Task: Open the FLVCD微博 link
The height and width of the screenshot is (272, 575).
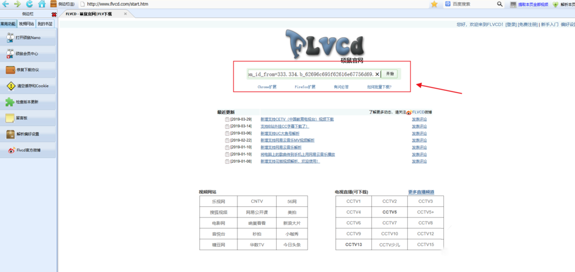Action: coord(422,113)
